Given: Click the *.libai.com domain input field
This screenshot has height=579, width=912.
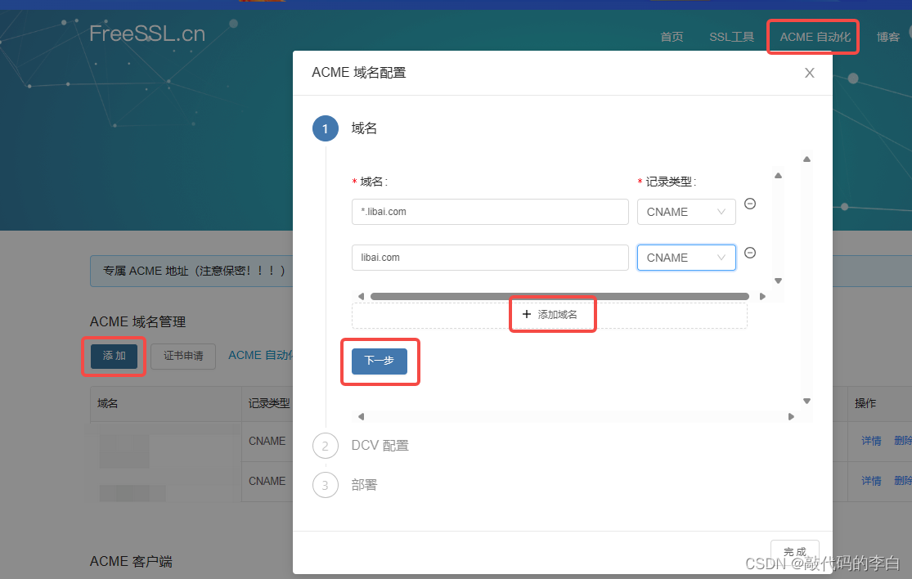Looking at the screenshot, I should point(489,211).
